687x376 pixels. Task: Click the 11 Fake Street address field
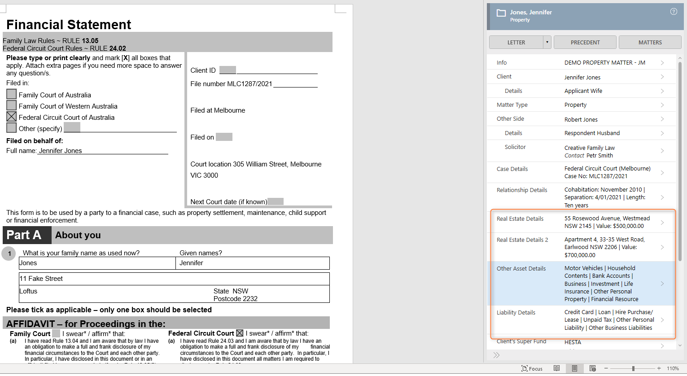pos(174,279)
